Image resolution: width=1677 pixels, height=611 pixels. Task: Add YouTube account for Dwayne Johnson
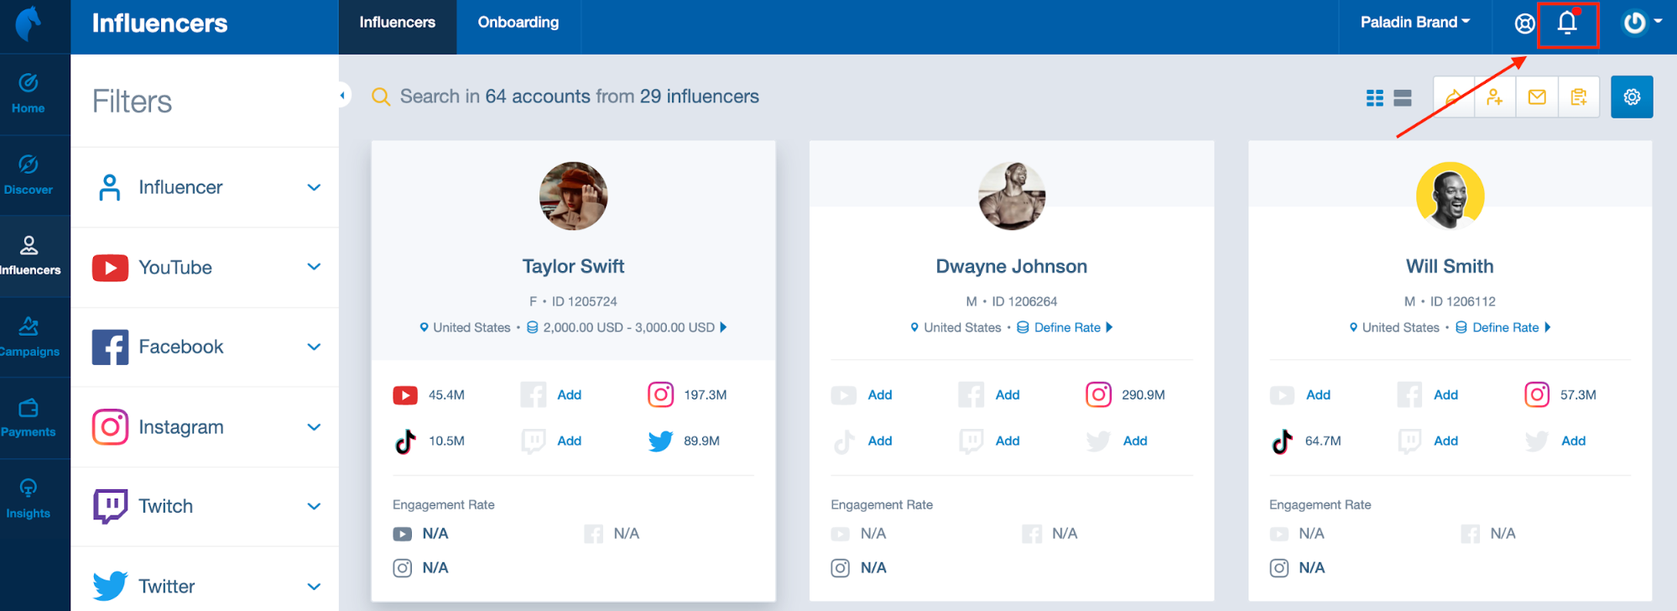[879, 395]
